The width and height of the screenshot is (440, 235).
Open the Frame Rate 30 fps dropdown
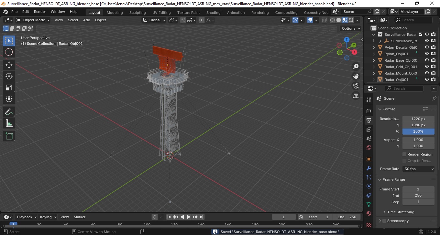click(x=419, y=169)
